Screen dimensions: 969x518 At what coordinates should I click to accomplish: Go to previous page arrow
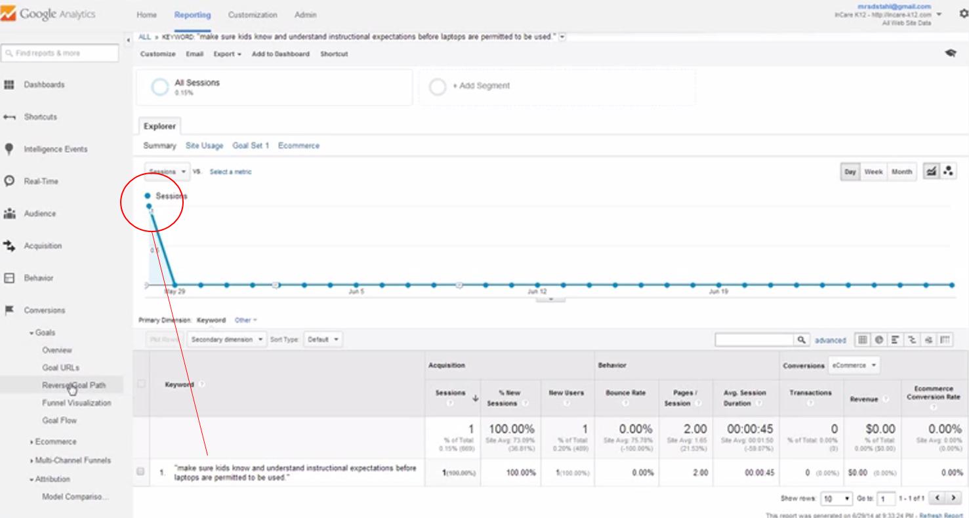pyautogui.click(x=938, y=498)
